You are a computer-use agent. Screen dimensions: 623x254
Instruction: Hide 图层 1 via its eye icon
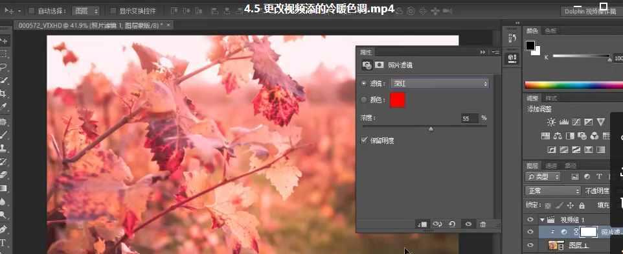coord(530,245)
